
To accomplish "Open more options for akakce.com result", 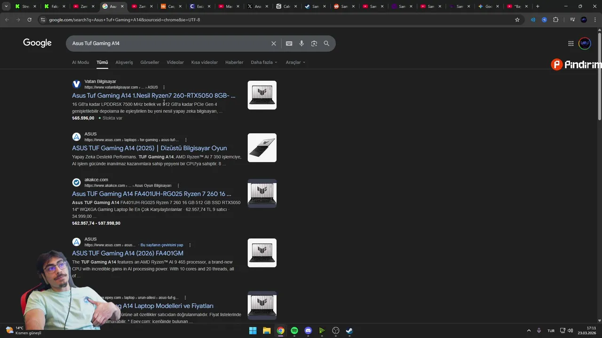I will [178, 185].
